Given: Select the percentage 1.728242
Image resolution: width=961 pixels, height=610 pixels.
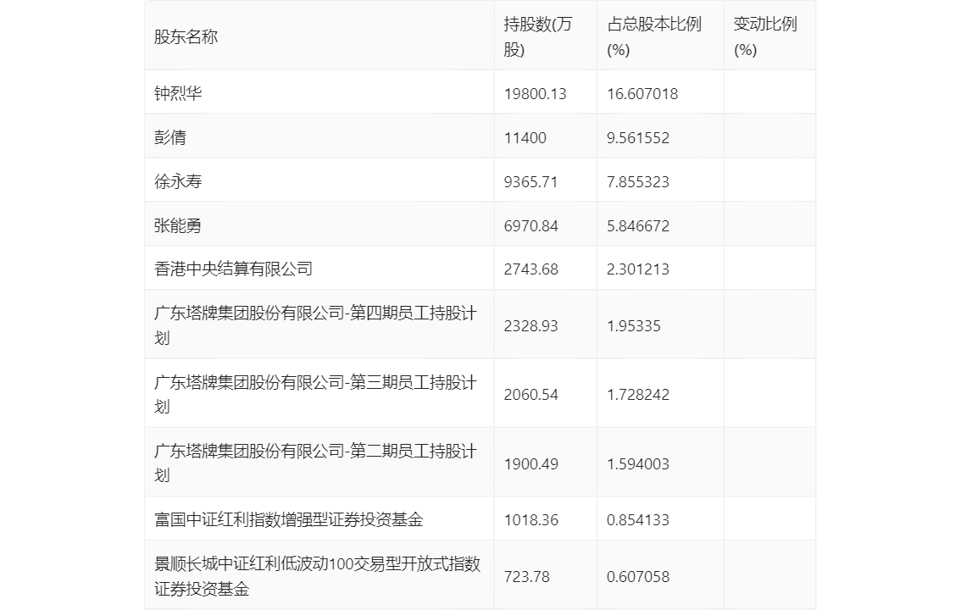Looking at the screenshot, I should [638, 395].
